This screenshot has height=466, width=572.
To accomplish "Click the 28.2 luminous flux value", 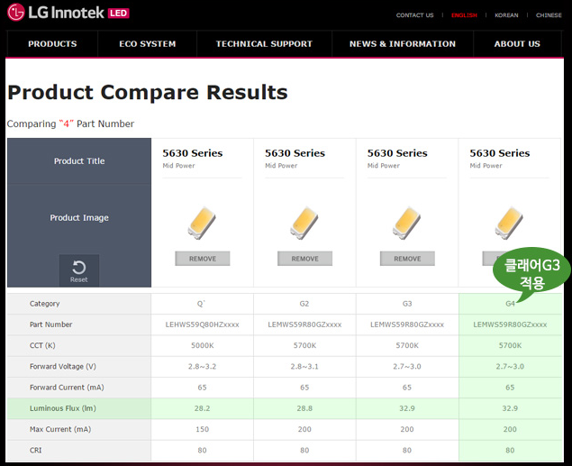I will [202, 408].
